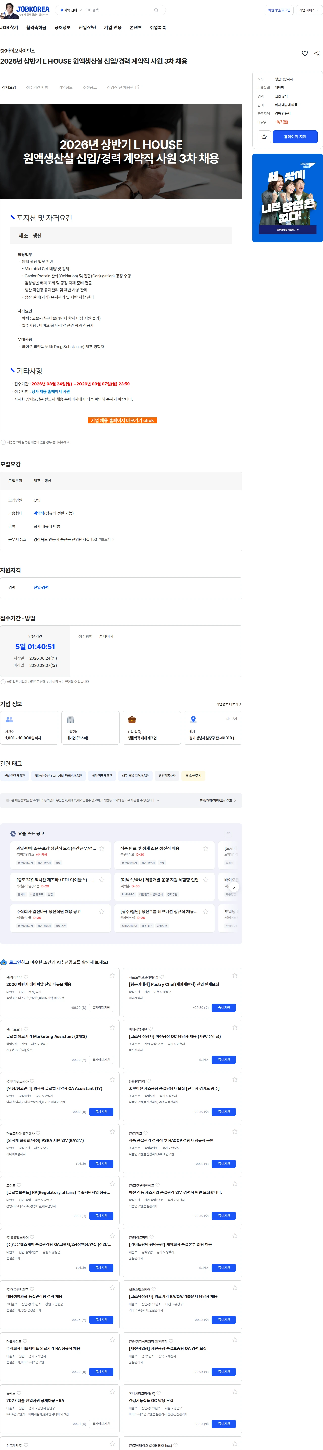The width and height of the screenshot is (323, 1450).
Task: Click the JOB 검색 input field
Action: coord(117,10)
